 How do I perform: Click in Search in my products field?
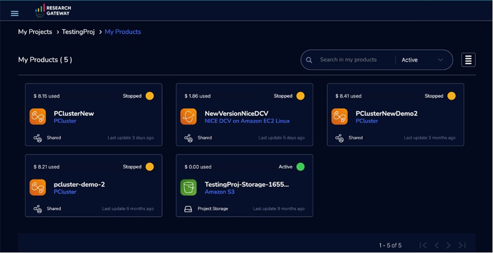point(348,60)
